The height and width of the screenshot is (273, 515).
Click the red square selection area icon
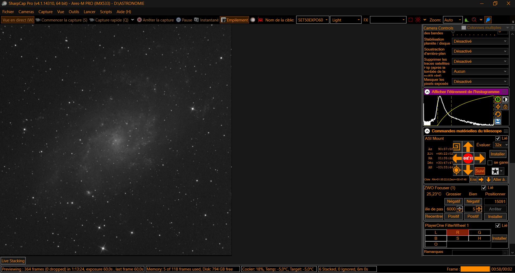410,20
